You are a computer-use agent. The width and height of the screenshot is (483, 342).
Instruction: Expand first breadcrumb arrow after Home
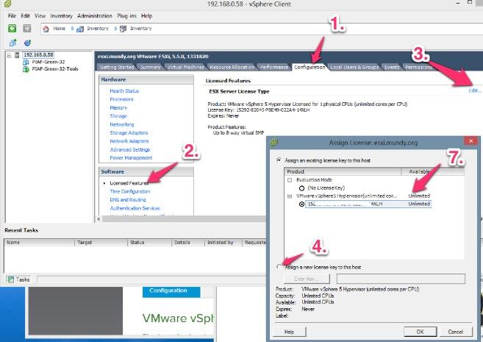(x=72, y=29)
